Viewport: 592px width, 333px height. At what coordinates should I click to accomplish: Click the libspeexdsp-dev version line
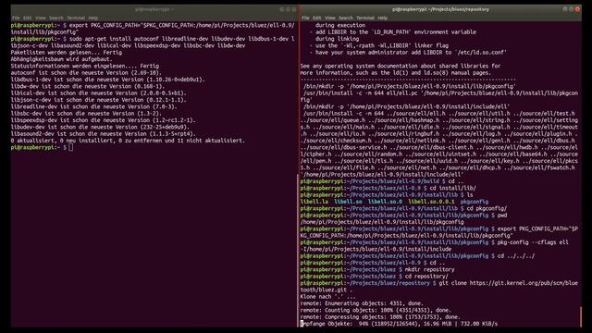click(103, 120)
